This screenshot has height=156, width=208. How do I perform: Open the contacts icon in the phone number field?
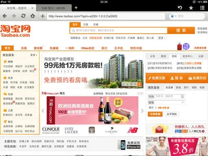[x=182, y=96]
